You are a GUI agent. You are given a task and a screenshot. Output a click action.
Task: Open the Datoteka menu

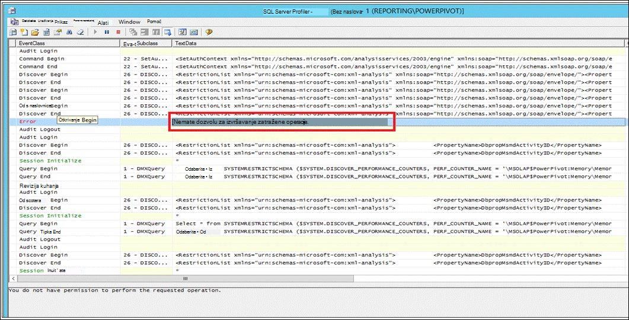[x=28, y=21]
